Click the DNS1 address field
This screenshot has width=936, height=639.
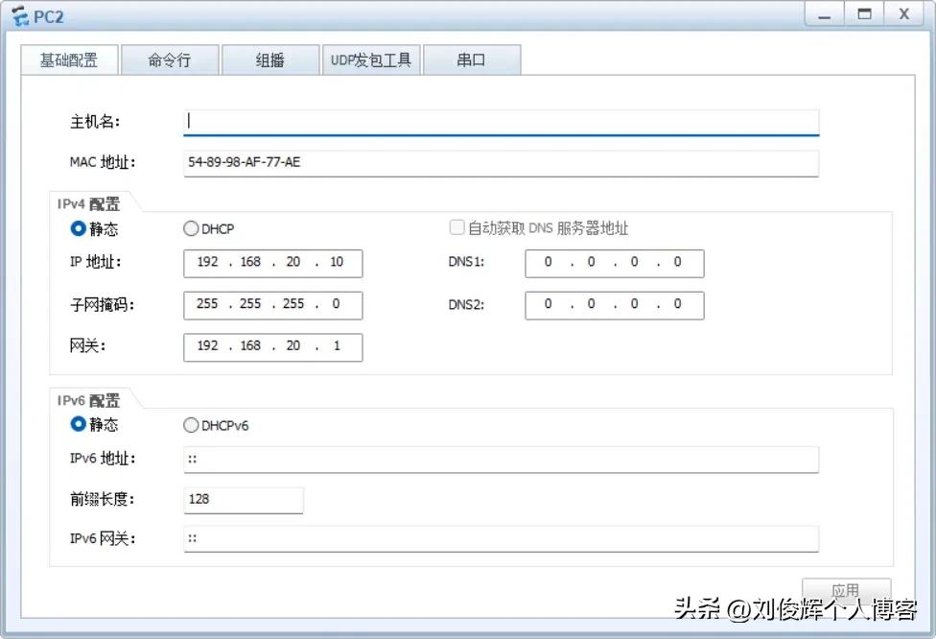[614, 263]
